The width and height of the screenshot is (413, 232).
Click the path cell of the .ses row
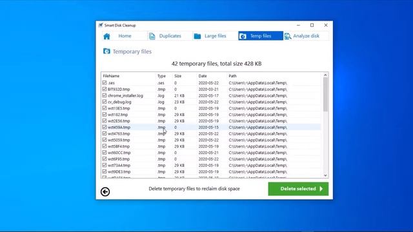258,83
